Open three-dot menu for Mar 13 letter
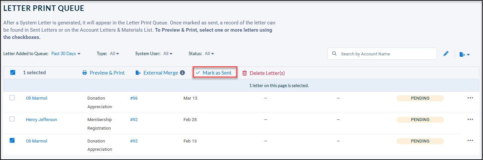Viewport: 483px width, 160px height. 470,98
